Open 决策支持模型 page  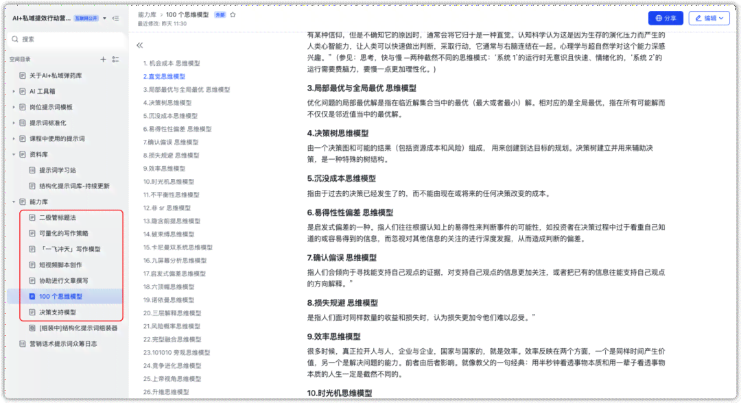(x=57, y=313)
